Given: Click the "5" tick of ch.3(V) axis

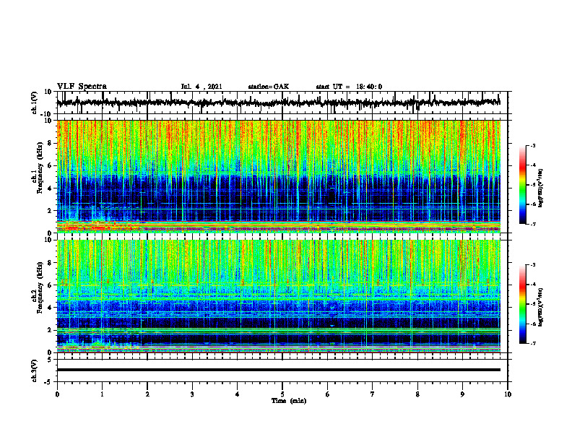Looking at the screenshot, I should click(50, 360).
